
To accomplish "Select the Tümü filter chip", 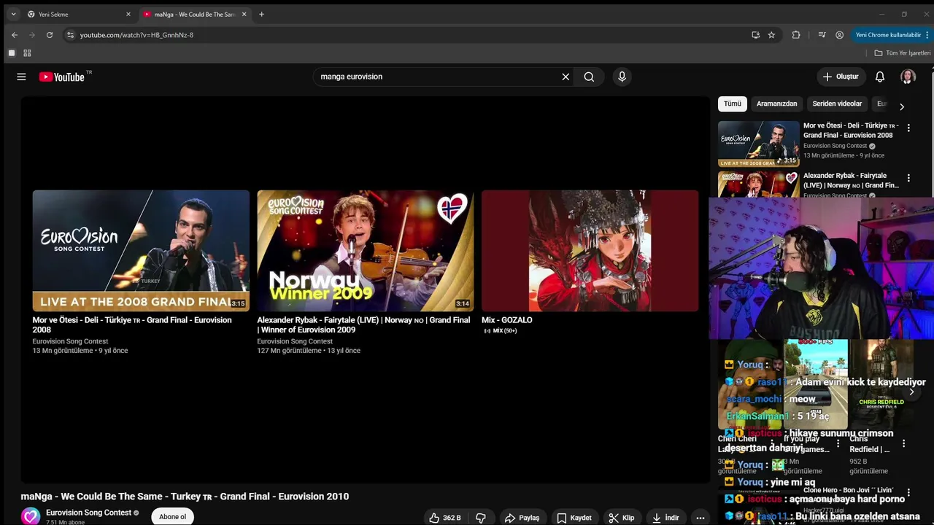I will (x=733, y=104).
